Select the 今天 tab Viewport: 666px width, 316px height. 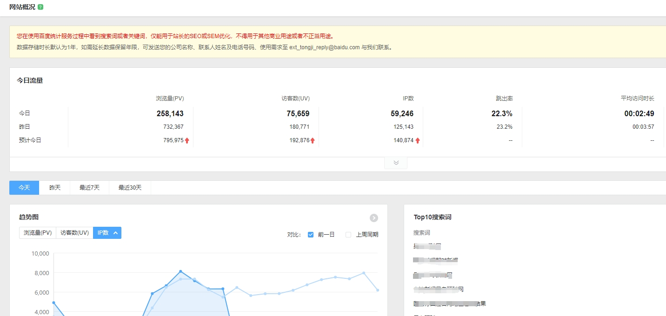click(x=24, y=187)
